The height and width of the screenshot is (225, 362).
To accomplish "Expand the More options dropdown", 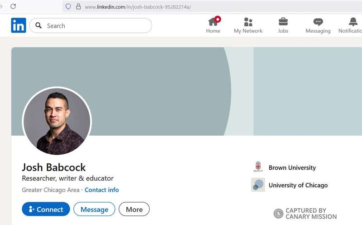I will tap(134, 209).
